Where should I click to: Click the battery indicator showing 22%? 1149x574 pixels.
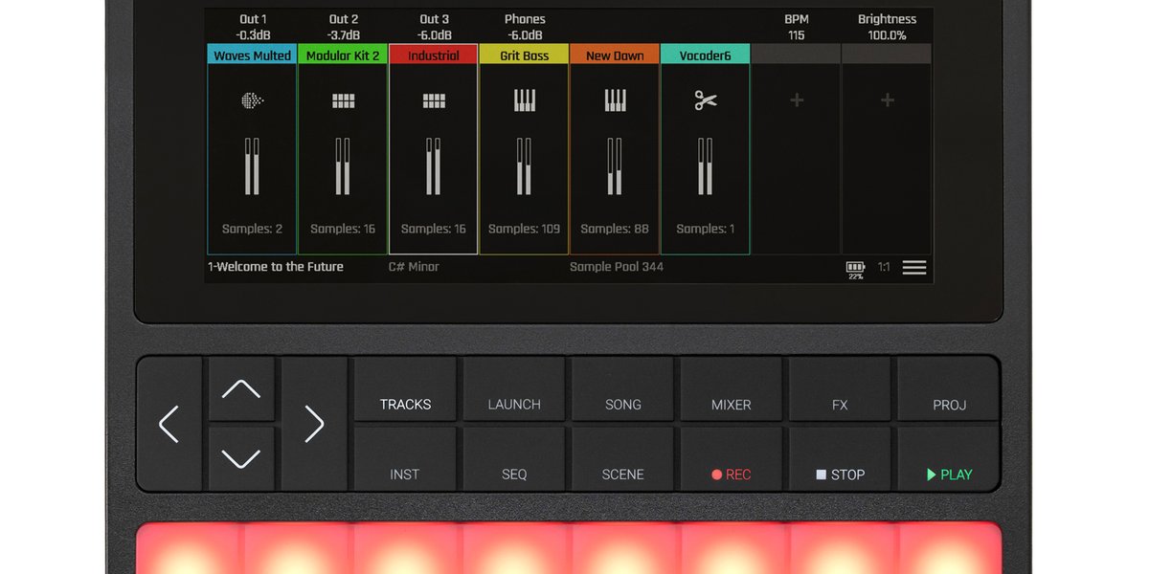click(x=855, y=267)
